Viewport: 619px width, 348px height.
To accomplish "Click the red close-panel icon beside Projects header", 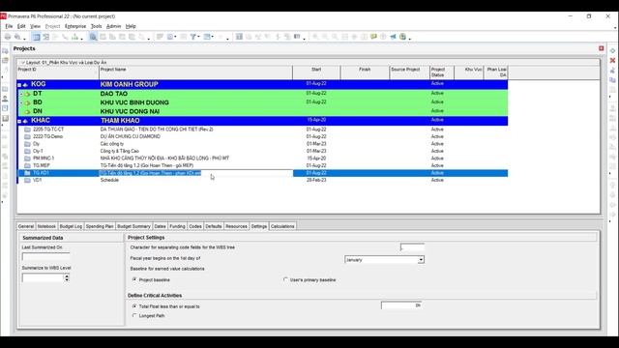I will (x=601, y=48).
